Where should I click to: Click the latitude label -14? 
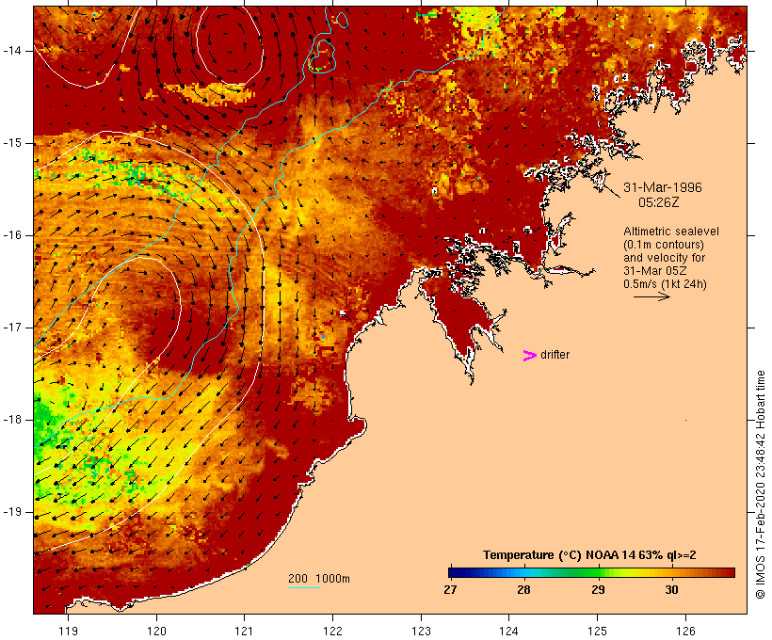[12, 51]
